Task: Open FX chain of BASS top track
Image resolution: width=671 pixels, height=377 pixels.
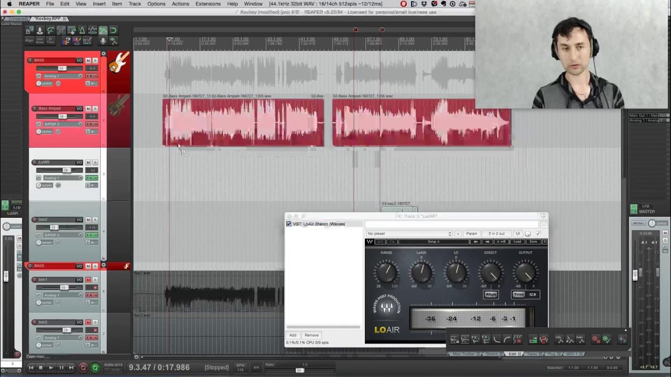Action: pyautogui.click(x=90, y=76)
